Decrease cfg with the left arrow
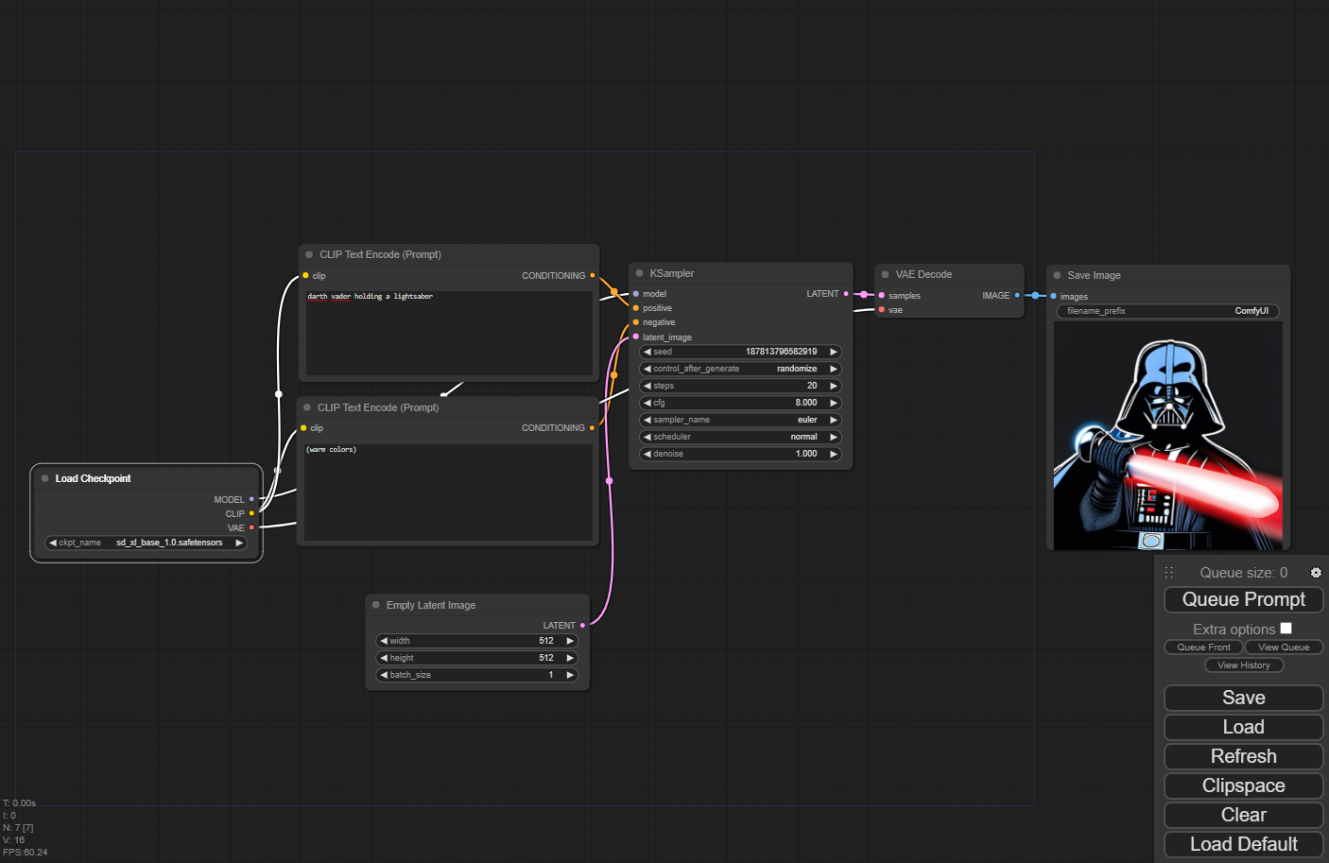1329x863 pixels. tap(647, 403)
